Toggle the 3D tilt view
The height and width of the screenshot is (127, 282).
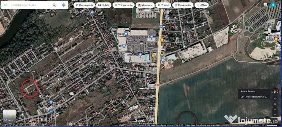[275, 99]
